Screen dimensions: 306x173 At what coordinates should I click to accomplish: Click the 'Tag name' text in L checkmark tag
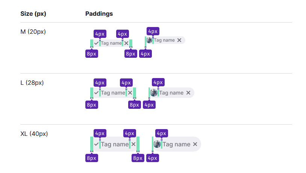coord(113,93)
